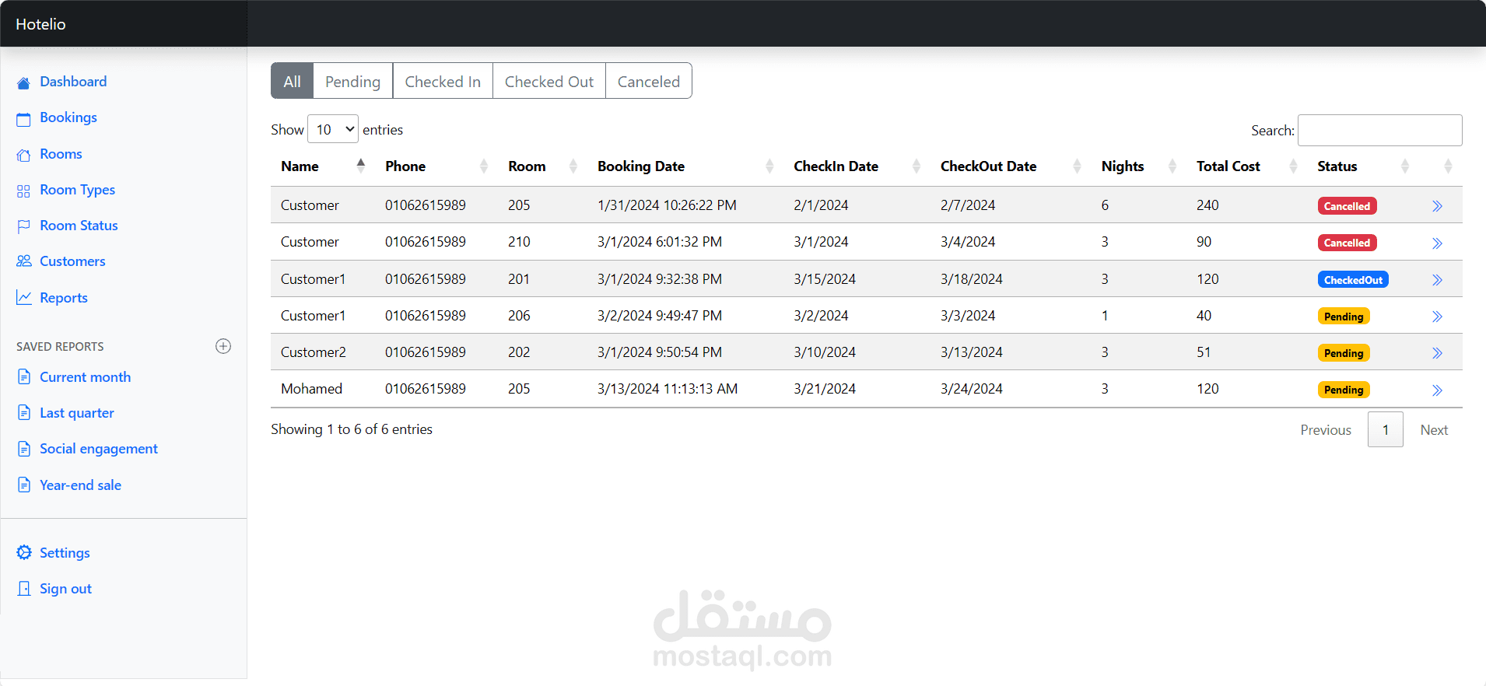The height and width of the screenshot is (686, 1486).
Task: Click the CheckedOut status badge
Action: point(1353,280)
